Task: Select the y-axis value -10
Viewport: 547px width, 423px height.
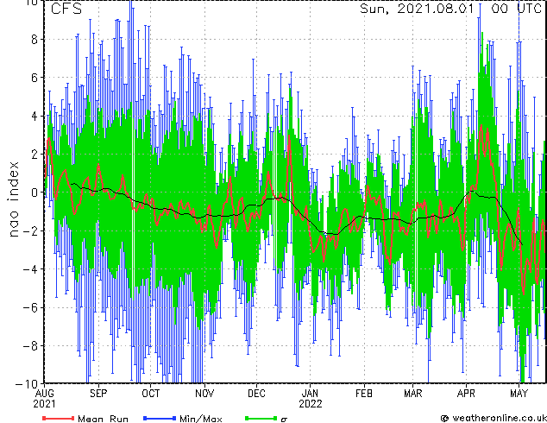Action: click(x=27, y=384)
